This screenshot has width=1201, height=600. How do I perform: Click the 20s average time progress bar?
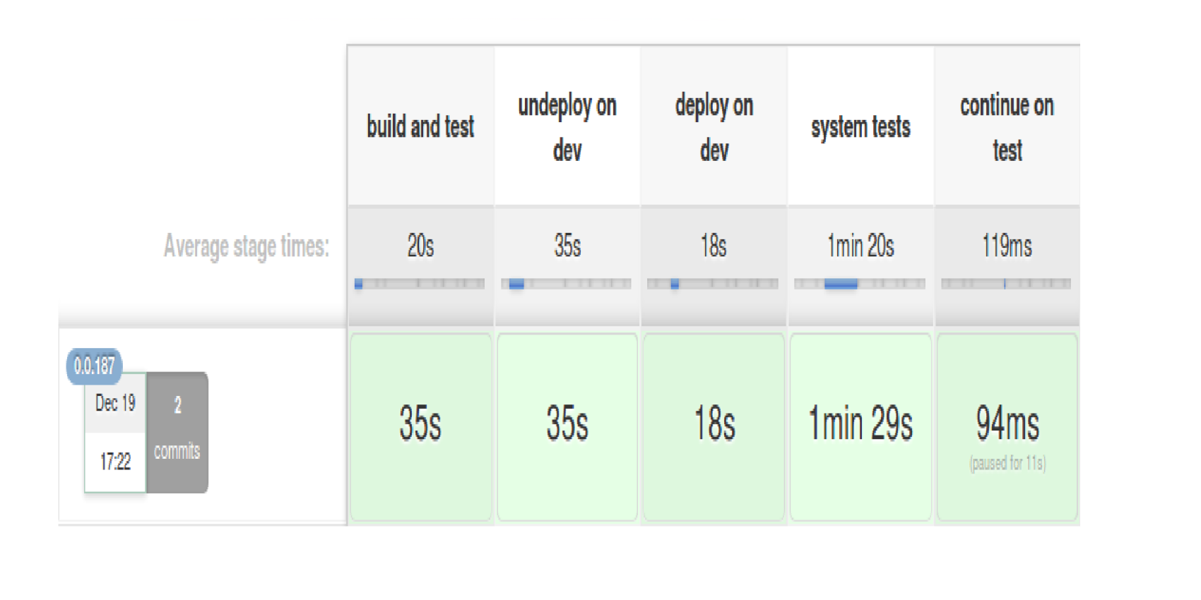[x=420, y=284]
